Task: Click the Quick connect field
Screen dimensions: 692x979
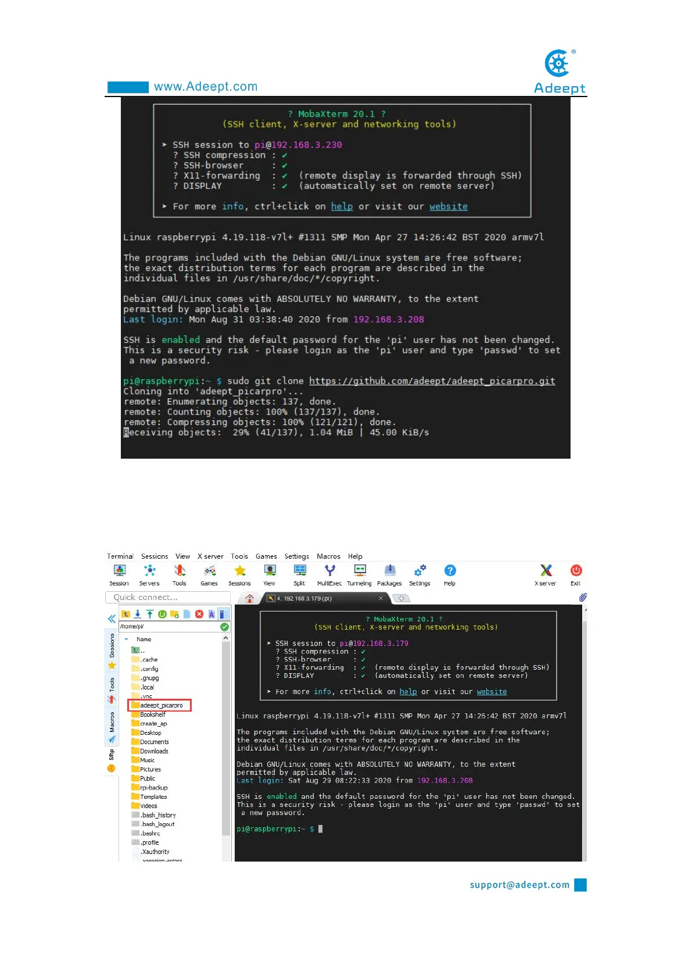Action: click(168, 597)
